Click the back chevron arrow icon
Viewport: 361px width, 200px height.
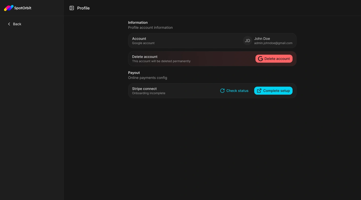point(9,24)
